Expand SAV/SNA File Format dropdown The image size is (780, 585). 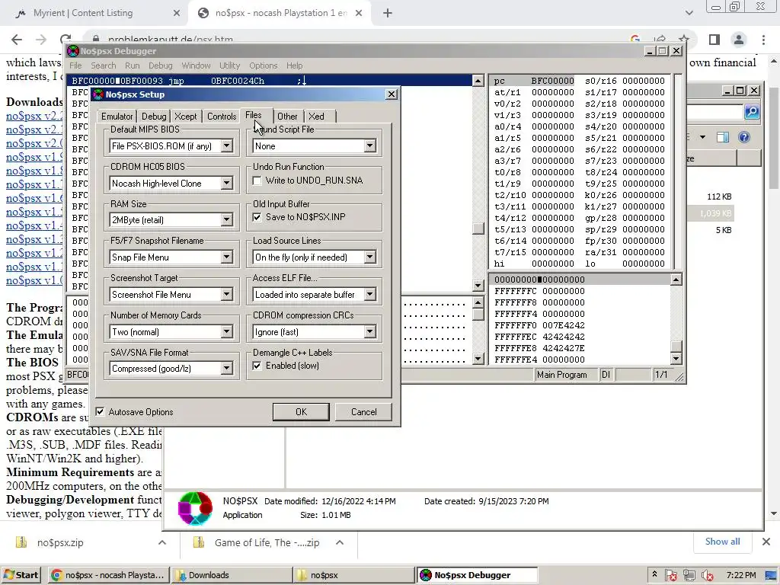click(x=226, y=368)
